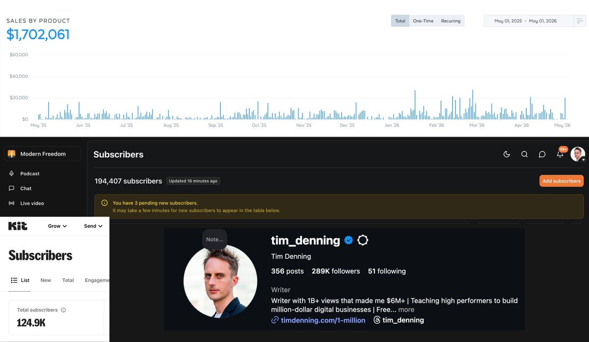This screenshot has width=589, height=342.
Task: Open the date range picker May 01, 2025
Action: tap(529, 21)
